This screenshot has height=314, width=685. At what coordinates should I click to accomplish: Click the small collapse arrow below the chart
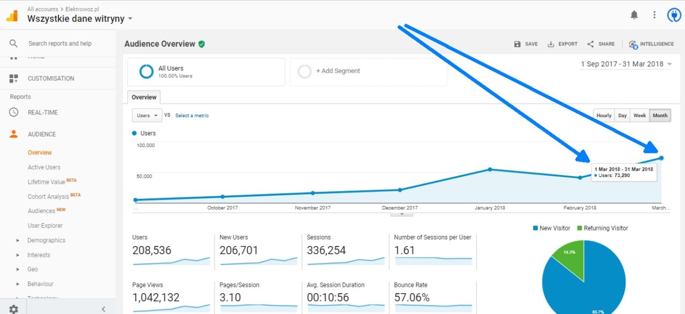(x=402, y=214)
